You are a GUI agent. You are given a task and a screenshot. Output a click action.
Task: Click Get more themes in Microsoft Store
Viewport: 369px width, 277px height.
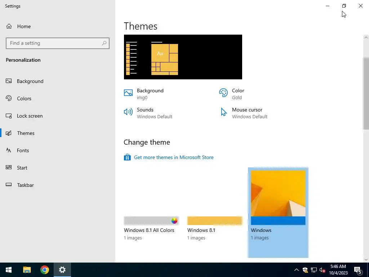[174, 157]
